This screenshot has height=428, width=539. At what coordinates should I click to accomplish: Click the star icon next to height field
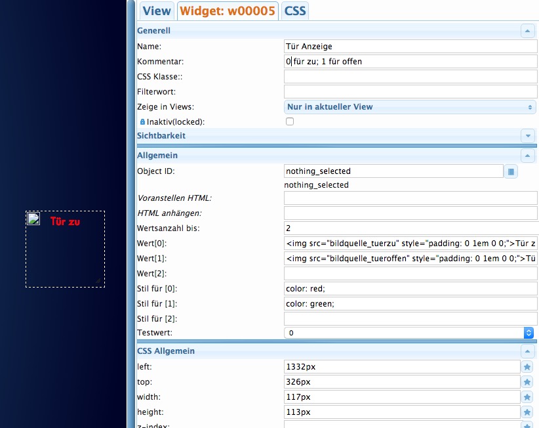pos(527,412)
